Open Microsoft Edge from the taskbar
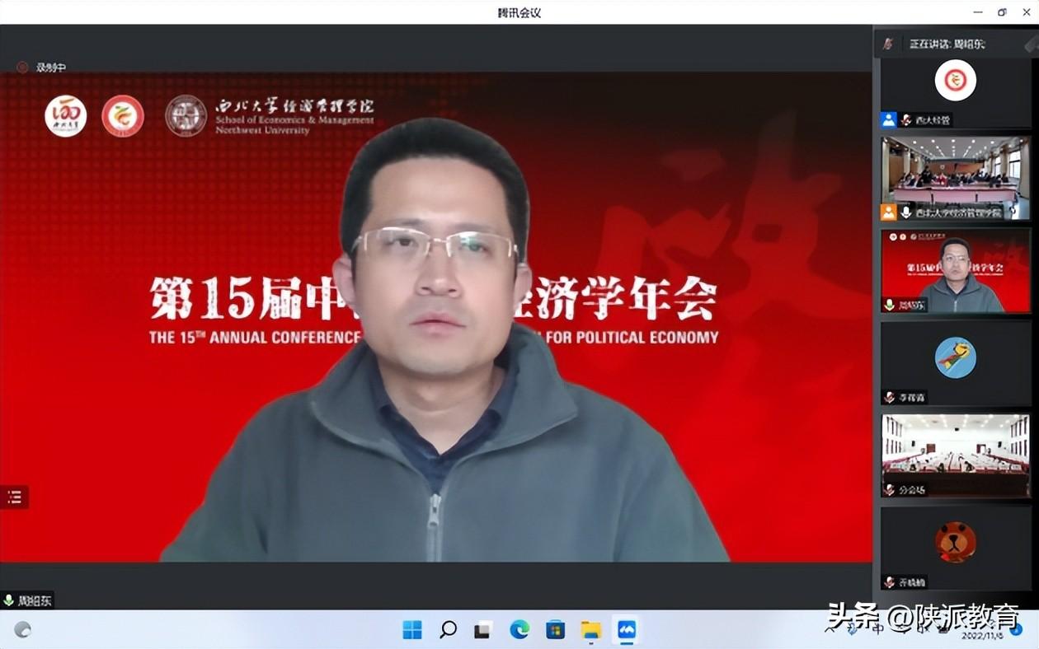Viewport: 1039px width, 649px height. pyautogui.click(x=519, y=631)
